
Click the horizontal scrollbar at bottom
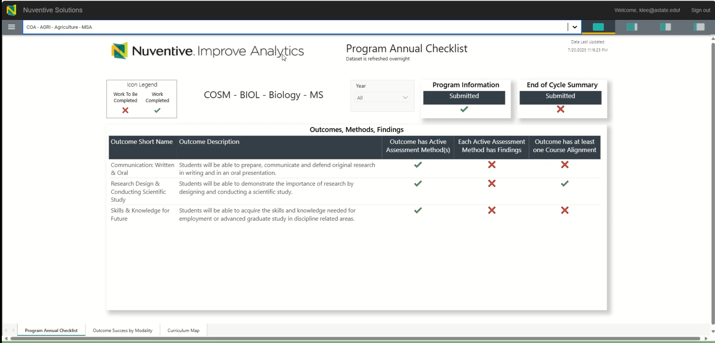pyautogui.click(x=355, y=338)
